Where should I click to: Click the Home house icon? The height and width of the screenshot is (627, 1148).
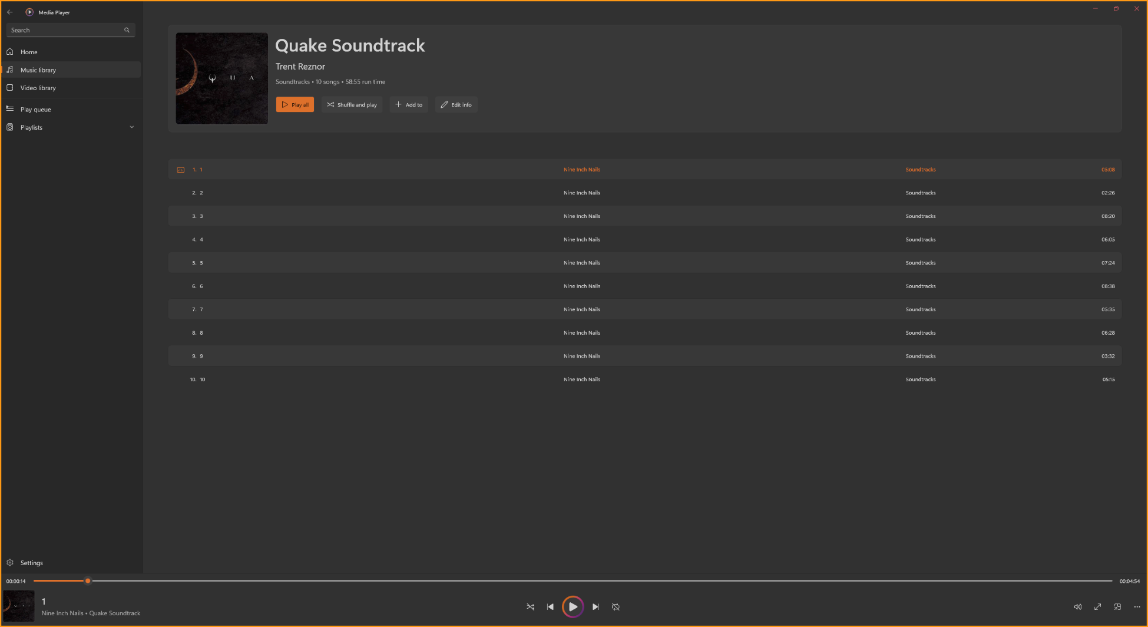pos(10,52)
